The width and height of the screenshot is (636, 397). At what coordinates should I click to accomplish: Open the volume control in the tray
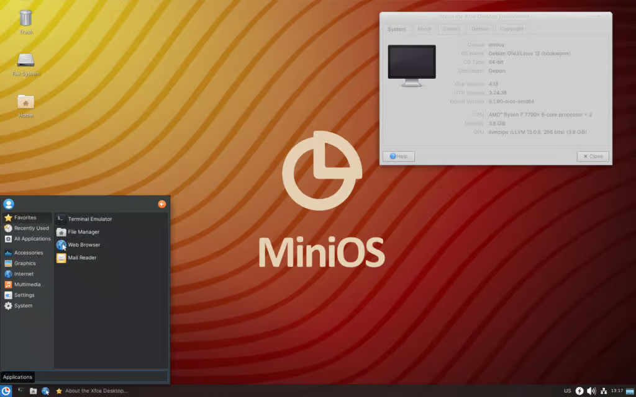pyautogui.click(x=591, y=391)
